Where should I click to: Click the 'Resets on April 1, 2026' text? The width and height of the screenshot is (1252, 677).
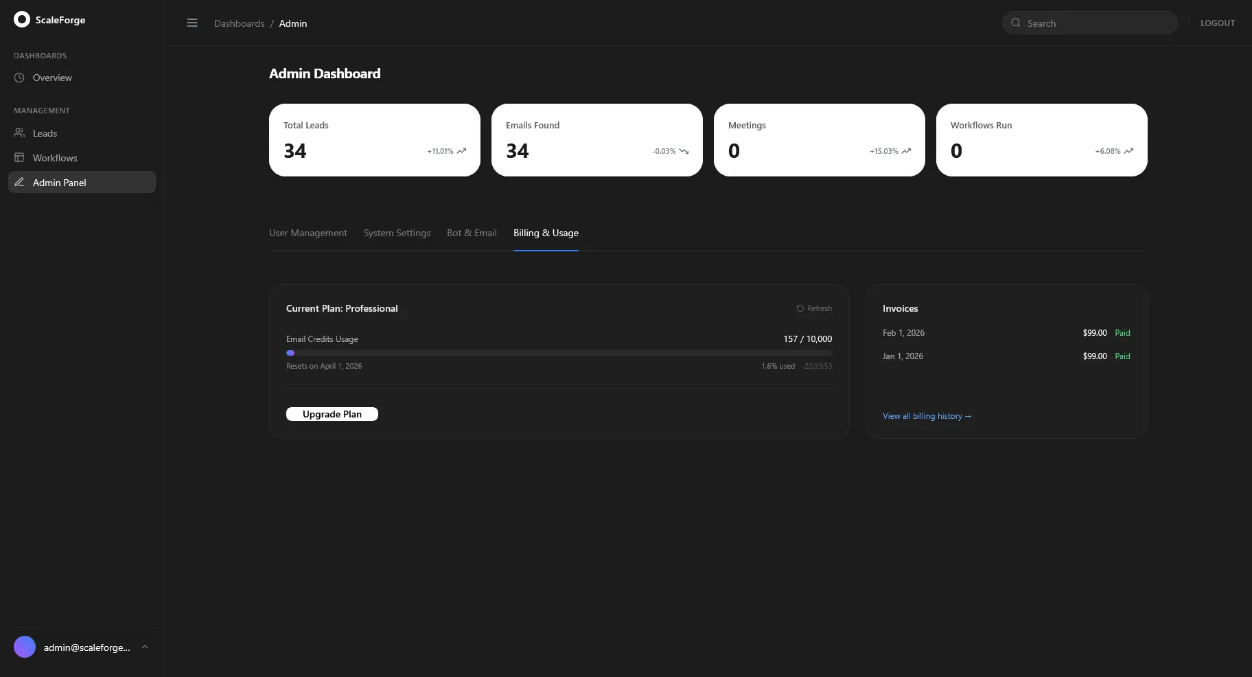[324, 366]
